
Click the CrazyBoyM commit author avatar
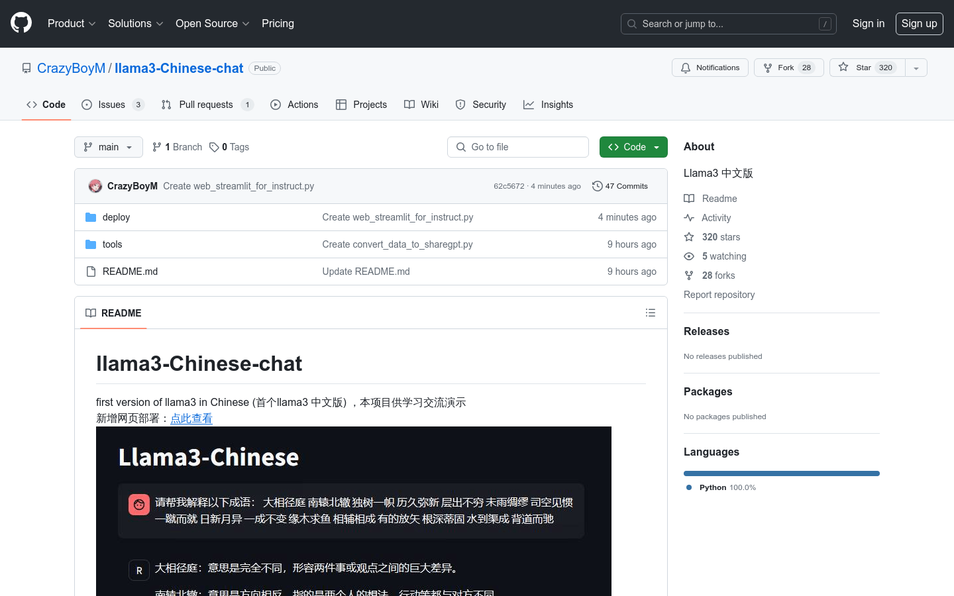[95, 186]
